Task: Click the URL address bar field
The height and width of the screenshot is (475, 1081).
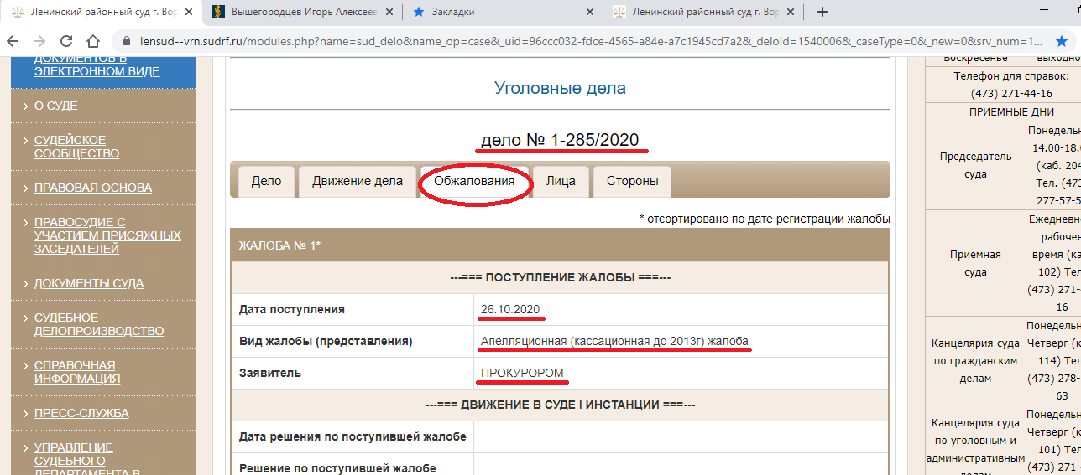Action: pyautogui.click(x=587, y=40)
